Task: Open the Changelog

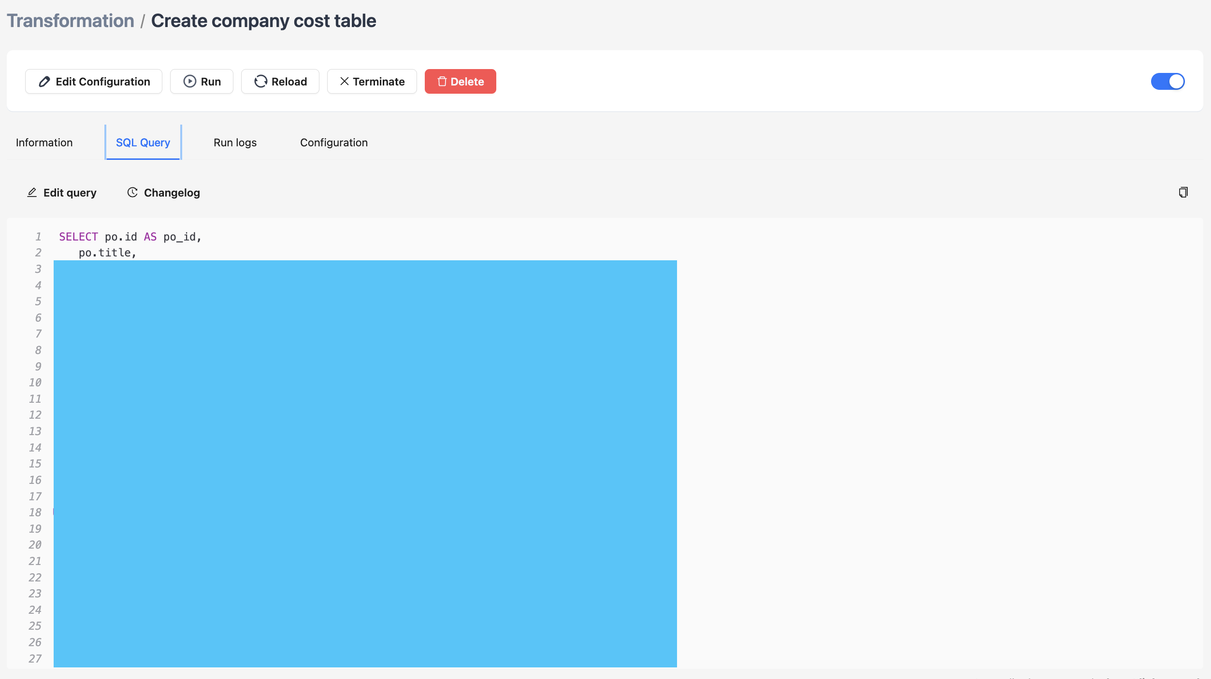Action: (x=163, y=193)
